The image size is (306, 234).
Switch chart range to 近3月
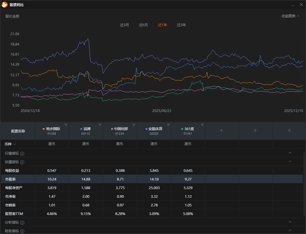point(124,25)
